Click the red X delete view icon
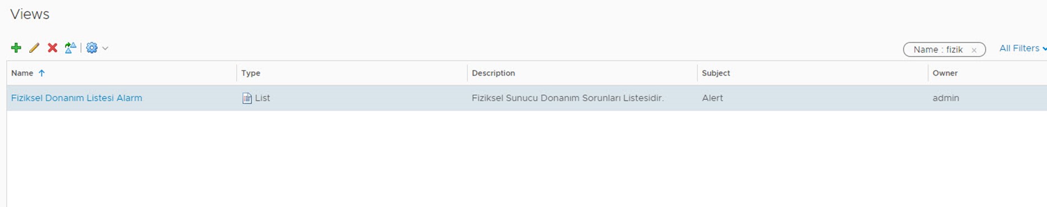The width and height of the screenshot is (1047, 207). [x=52, y=48]
